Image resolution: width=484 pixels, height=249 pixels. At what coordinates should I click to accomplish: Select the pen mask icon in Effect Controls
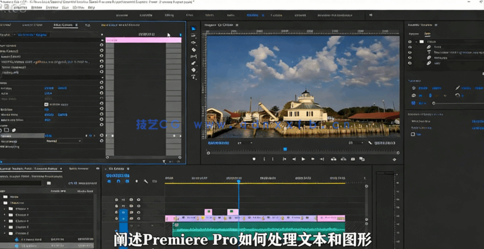13,130
